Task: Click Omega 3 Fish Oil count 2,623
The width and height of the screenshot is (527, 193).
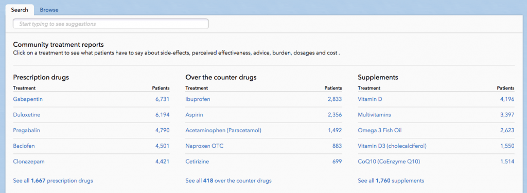Action: (x=507, y=130)
